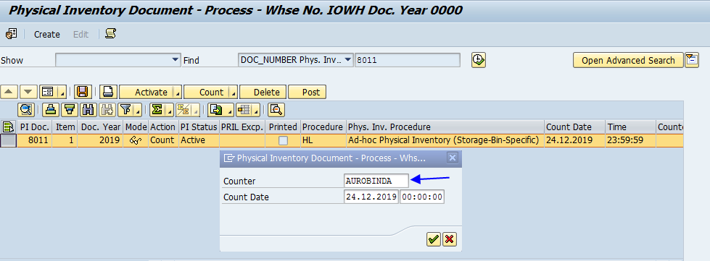Click Create in the application toolbar
This screenshot has height=261, width=710.
[x=47, y=34]
